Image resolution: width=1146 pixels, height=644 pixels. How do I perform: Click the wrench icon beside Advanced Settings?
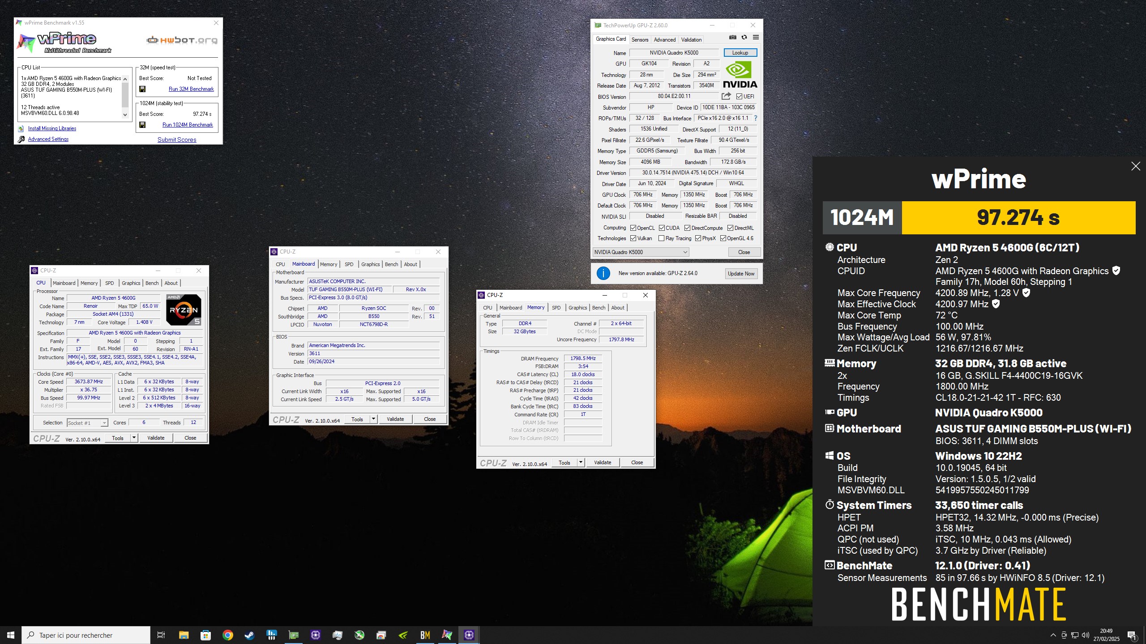point(21,139)
